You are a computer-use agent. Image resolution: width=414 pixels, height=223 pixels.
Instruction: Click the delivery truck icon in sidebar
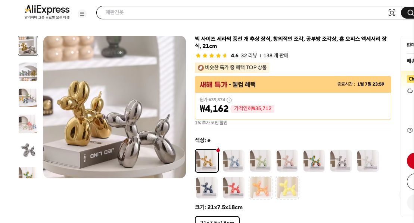coord(410,91)
